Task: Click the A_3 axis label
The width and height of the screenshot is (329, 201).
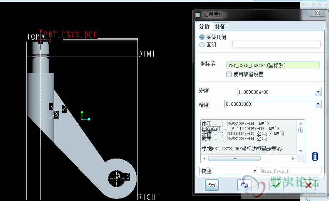Action: 123,176
